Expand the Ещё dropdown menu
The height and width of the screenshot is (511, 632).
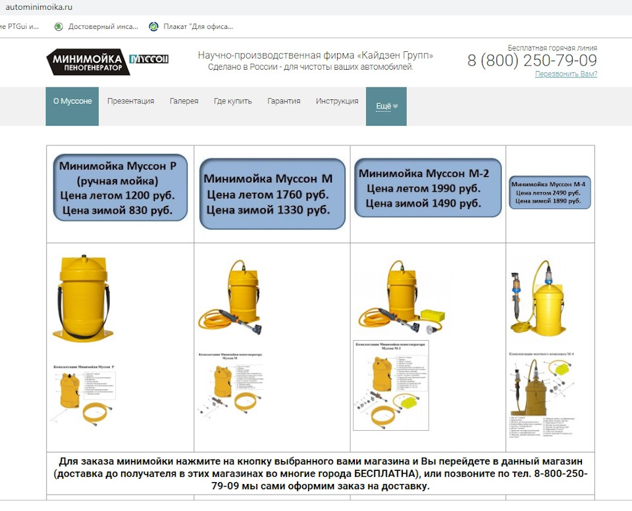pos(386,107)
